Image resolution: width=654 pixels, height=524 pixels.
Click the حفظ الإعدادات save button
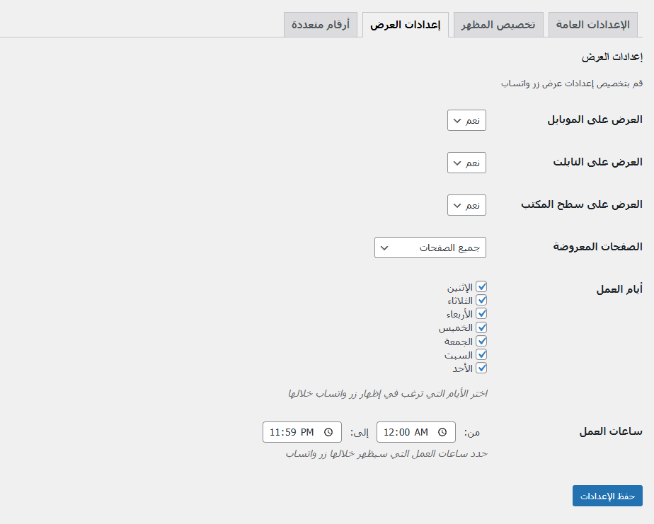[607, 496]
